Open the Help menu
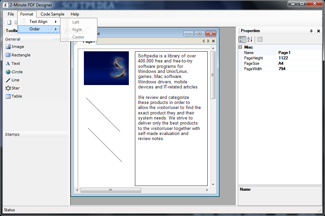The image size is (325, 216). 75,14
